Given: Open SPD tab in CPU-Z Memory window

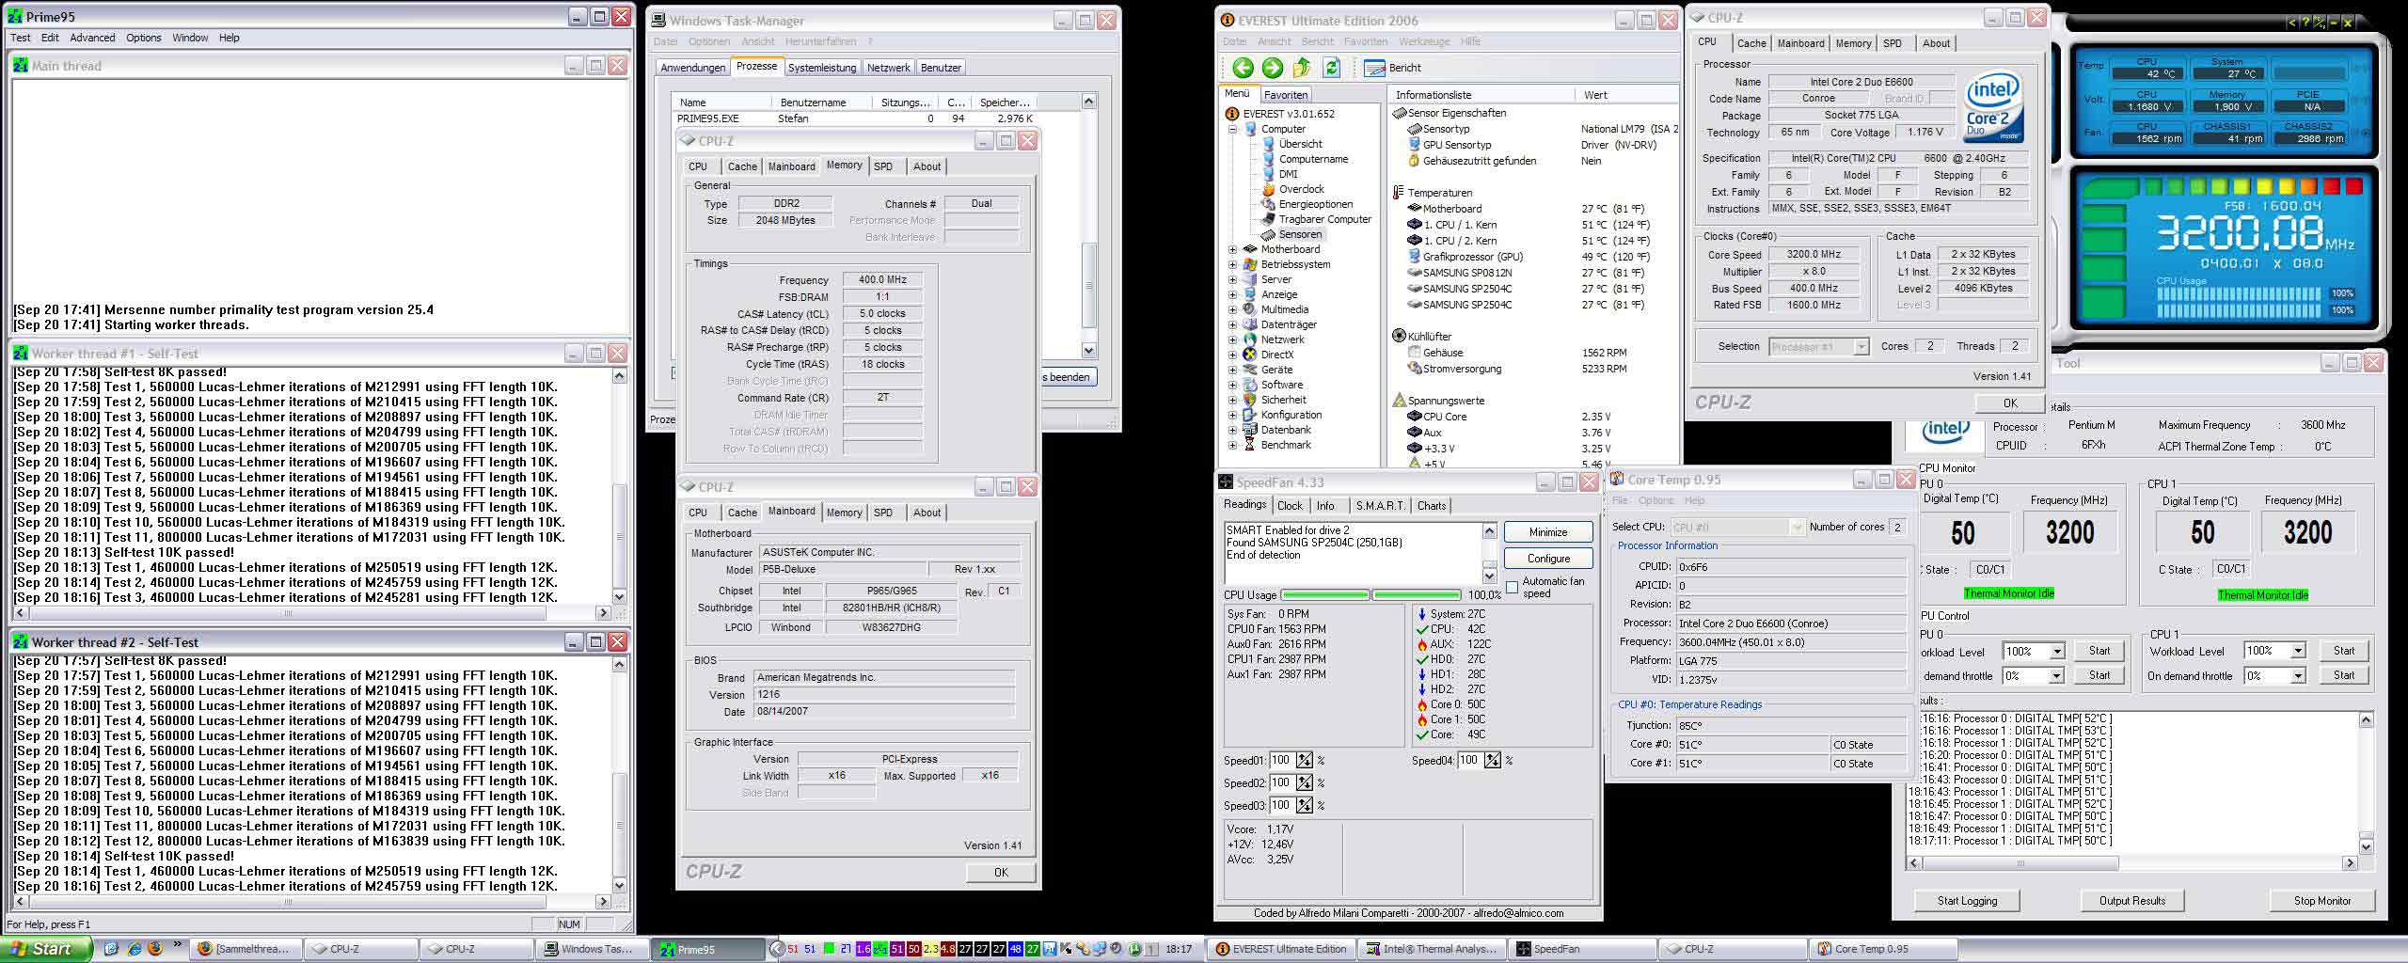Looking at the screenshot, I should click(x=882, y=166).
